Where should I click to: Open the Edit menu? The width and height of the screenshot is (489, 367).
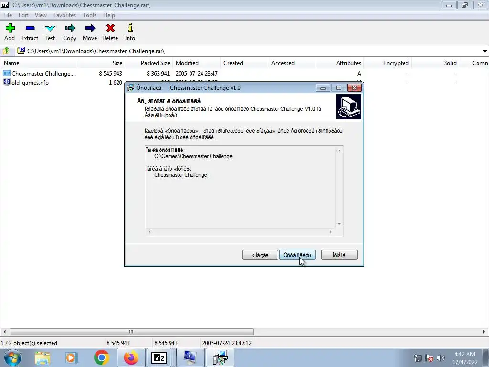pos(23,15)
